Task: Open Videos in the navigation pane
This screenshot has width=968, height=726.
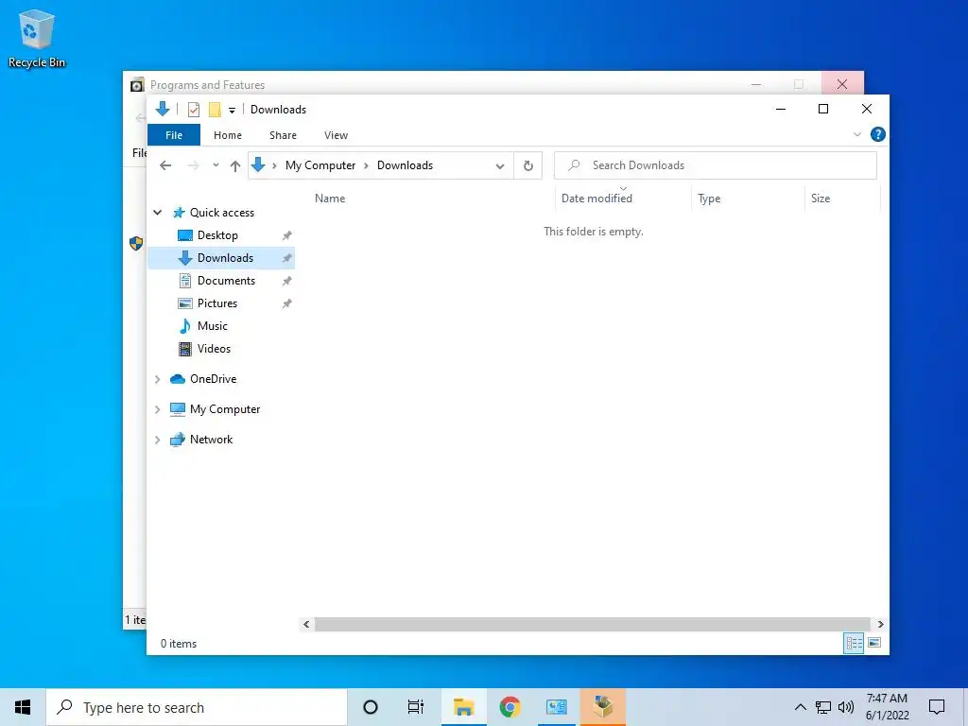Action: 214,349
